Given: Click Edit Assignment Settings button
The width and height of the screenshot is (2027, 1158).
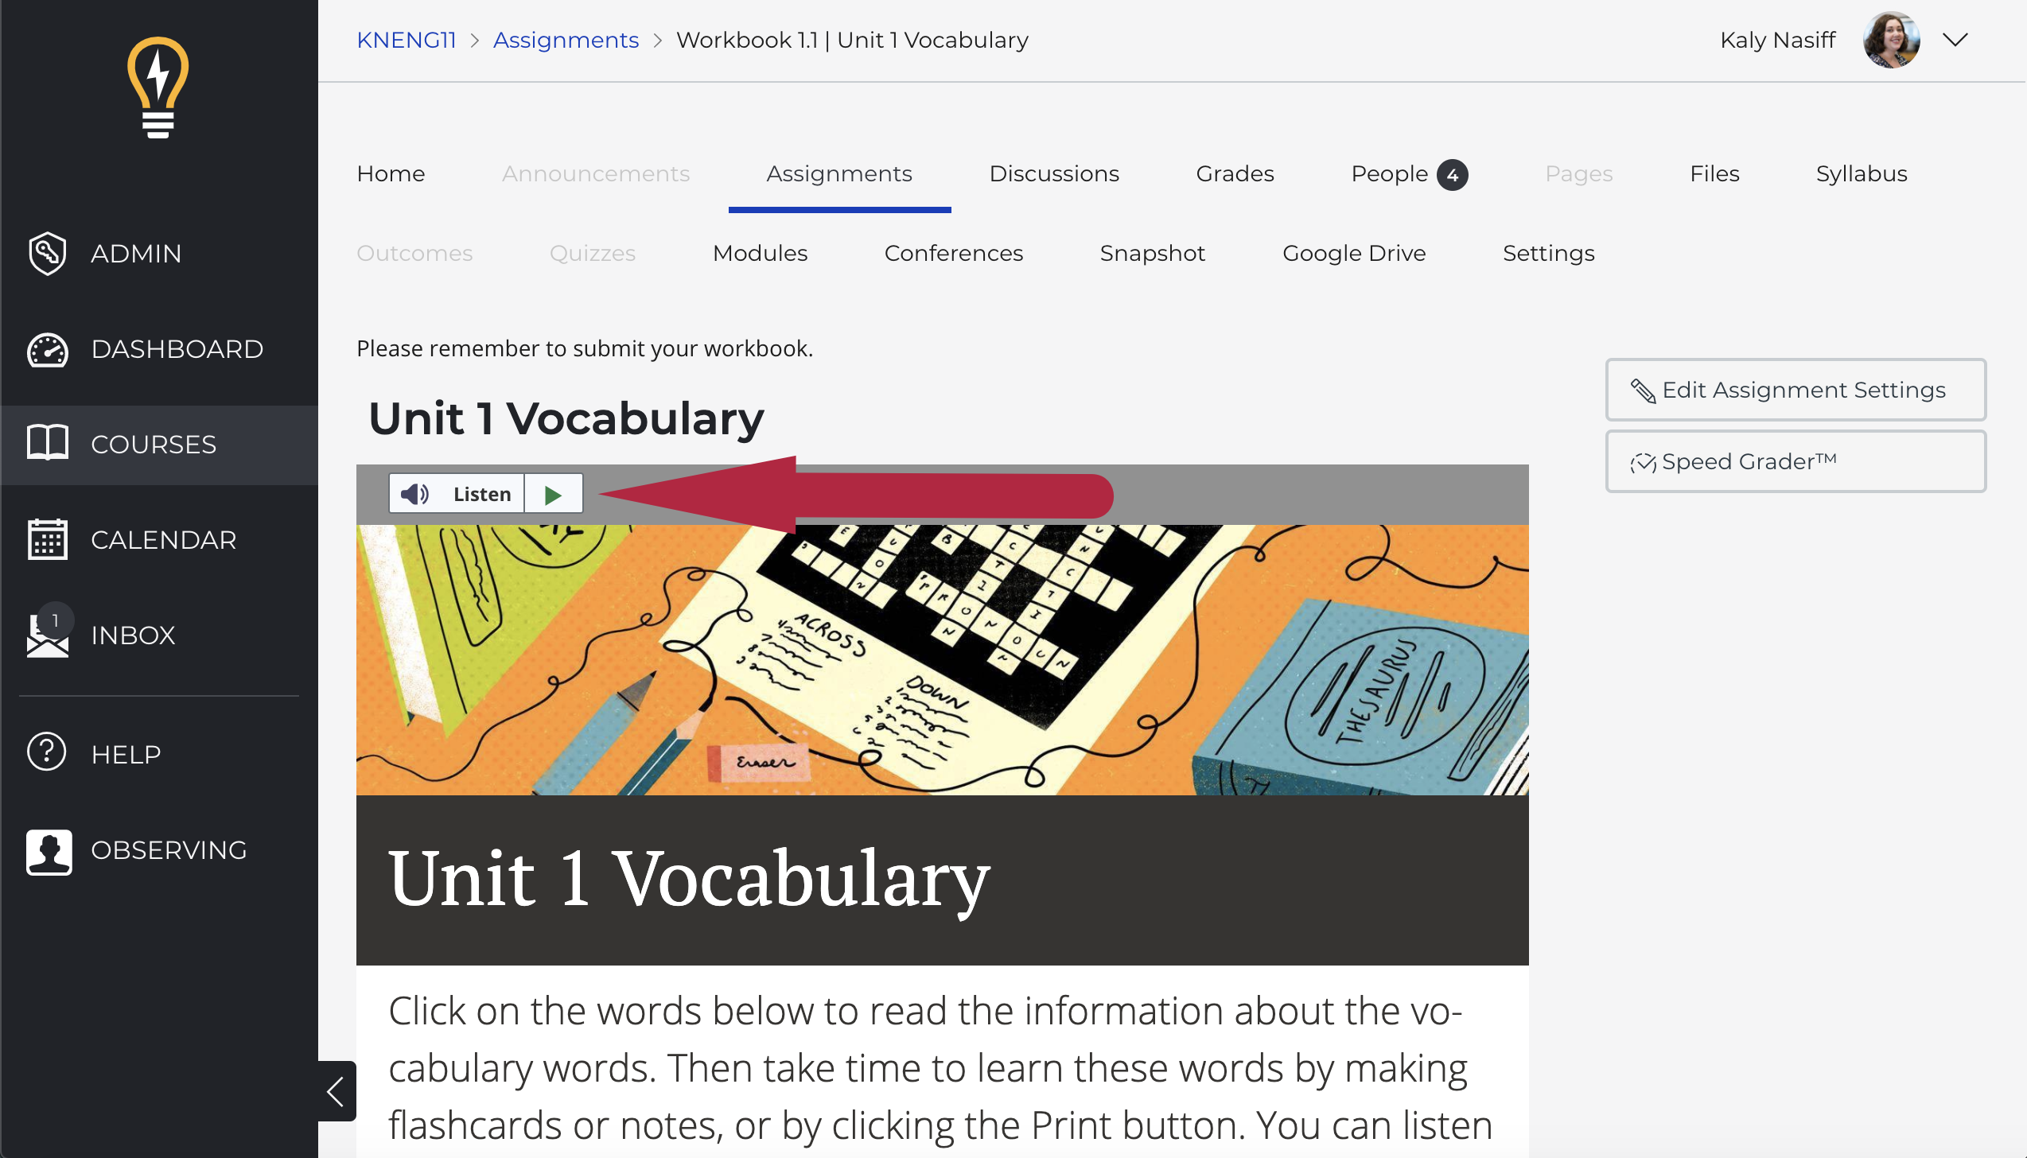Looking at the screenshot, I should (x=1796, y=390).
